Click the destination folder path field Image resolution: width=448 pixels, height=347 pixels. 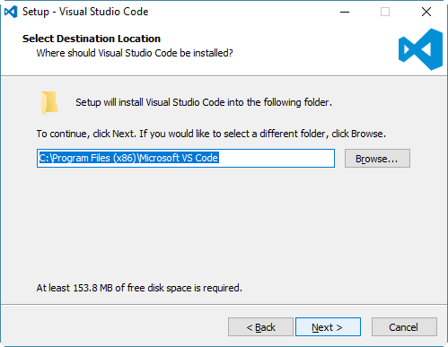pos(186,158)
